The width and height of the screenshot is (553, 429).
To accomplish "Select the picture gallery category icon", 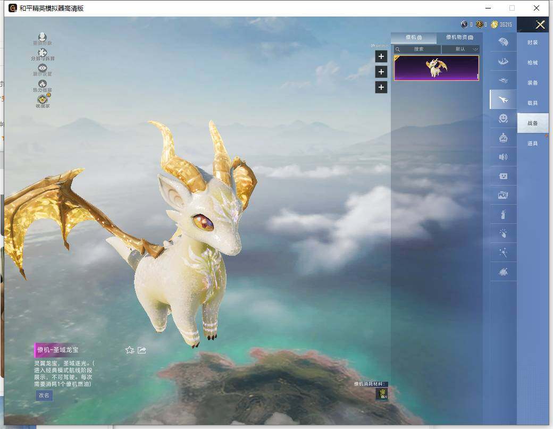I will click(503, 195).
